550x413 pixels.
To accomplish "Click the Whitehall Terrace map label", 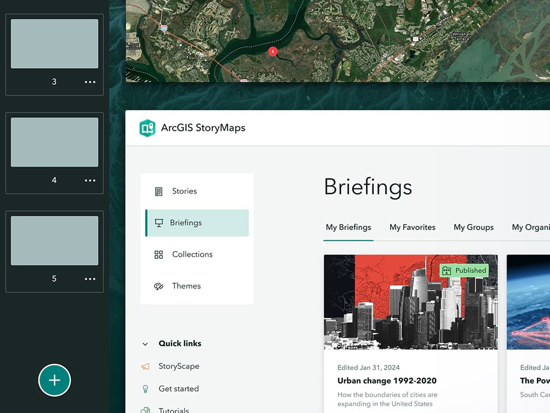I will (x=461, y=36).
